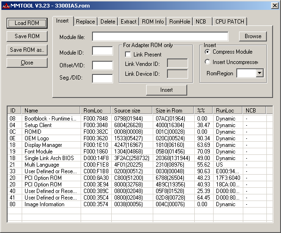
Task: Click the RunLoc value US
Action: point(219,165)
